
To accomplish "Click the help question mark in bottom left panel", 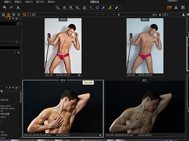I will point(6,88).
